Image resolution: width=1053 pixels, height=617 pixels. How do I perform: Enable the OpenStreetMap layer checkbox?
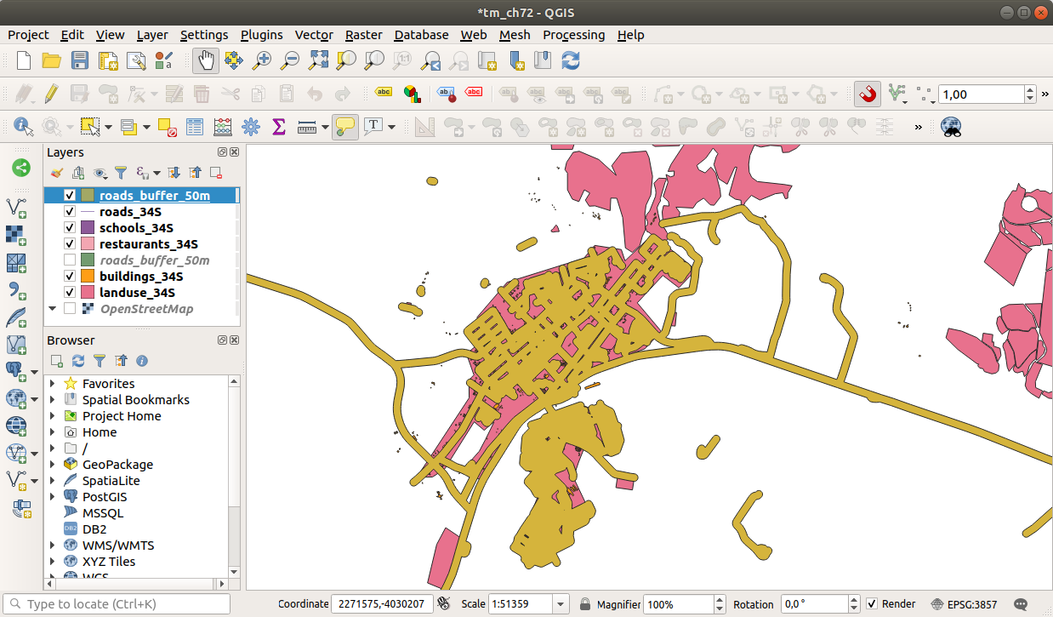pos(70,309)
